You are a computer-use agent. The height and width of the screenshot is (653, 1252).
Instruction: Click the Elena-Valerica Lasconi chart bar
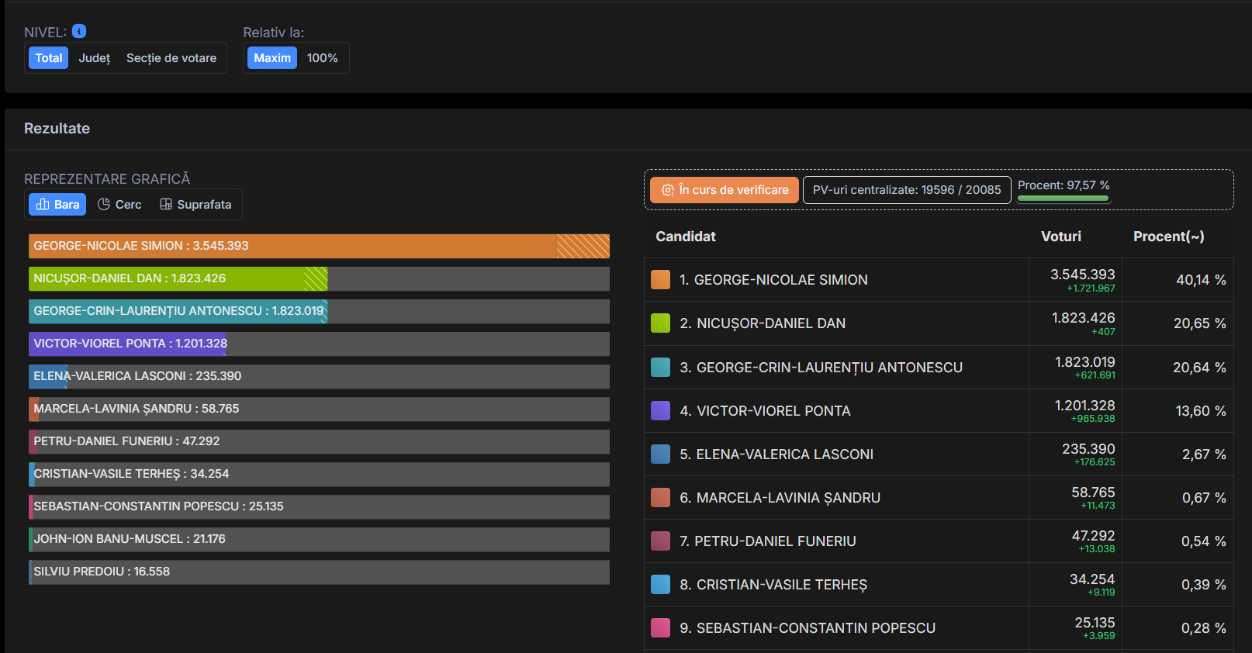coord(319,376)
